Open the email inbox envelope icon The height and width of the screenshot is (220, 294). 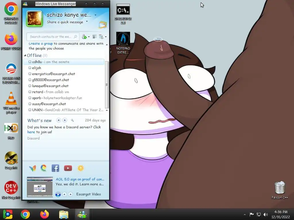point(103,25)
